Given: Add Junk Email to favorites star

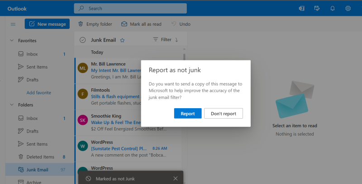Looking at the screenshot, I should 122,40.
